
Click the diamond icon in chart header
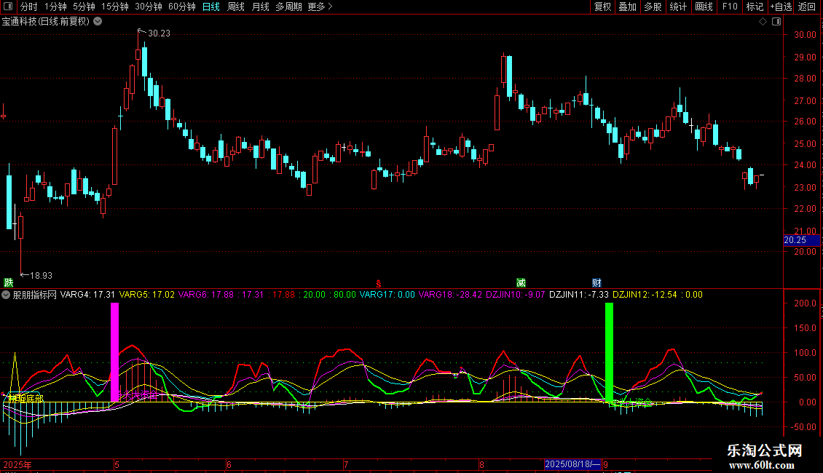(x=763, y=21)
